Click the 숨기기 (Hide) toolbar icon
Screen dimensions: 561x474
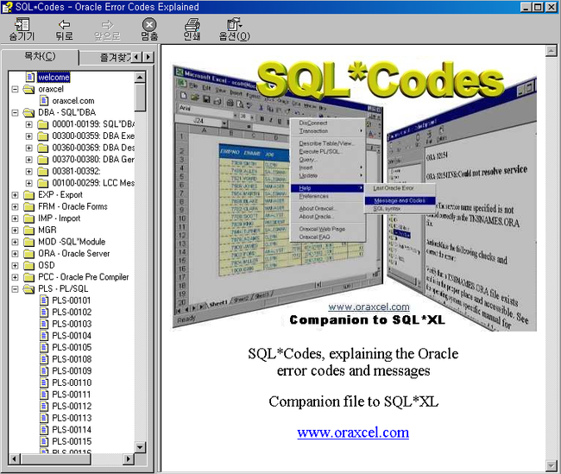click(x=22, y=24)
